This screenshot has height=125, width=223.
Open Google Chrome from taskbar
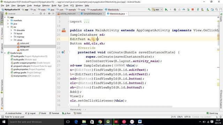(x=100, y=122)
